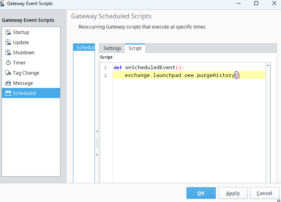The height and width of the screenshot is (202, 281).
Task: Click the Scheduled calendar icon
Action: pos(8,93)
